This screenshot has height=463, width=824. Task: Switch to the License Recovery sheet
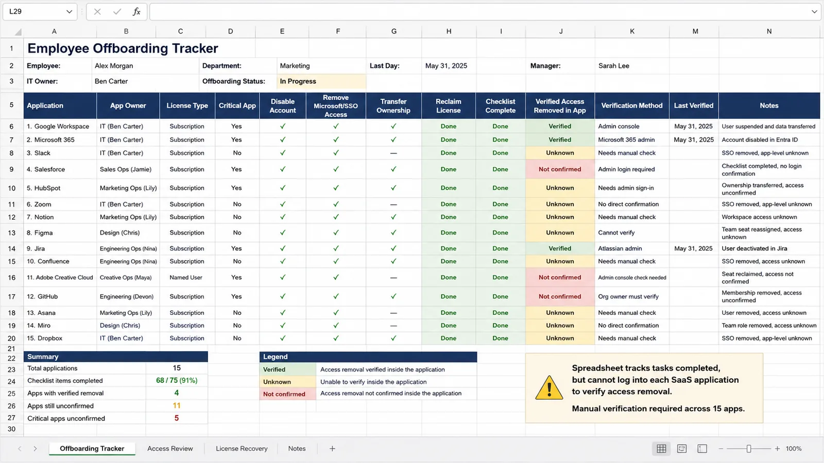pos(242,449)
